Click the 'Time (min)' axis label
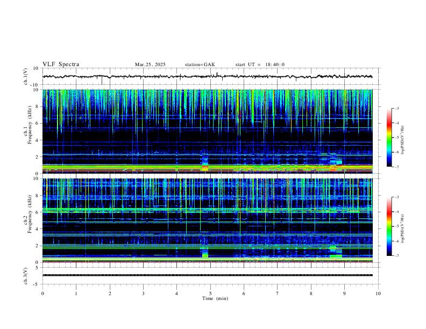Screen dimensions: 426x329 (215, 298)
